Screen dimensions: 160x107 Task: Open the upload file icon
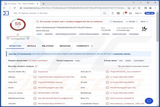pyautogui.click(x=113, y=13)
